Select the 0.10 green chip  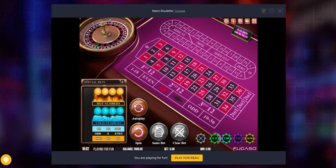(215, 138)
